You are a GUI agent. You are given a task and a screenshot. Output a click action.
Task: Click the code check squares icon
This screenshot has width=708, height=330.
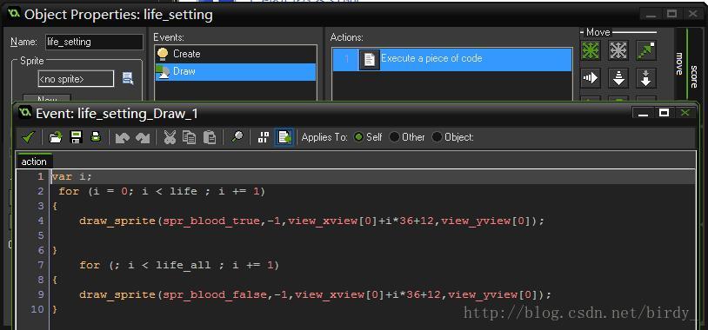click(264, 137)
